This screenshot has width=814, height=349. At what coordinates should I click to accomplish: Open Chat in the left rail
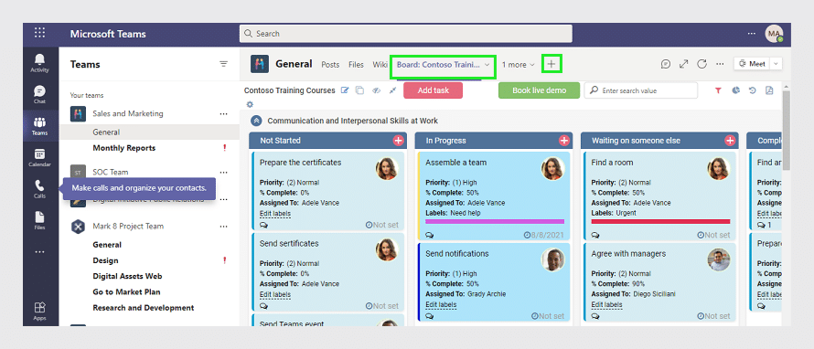[x=40, y=94]
